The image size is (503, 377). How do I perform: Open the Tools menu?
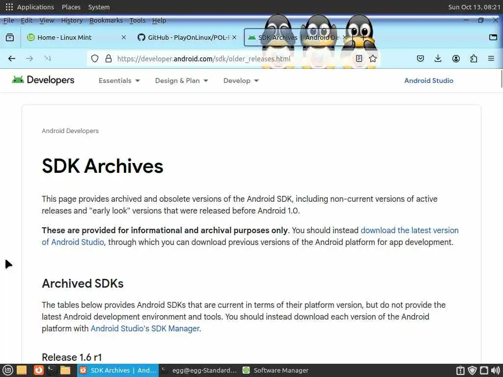(138, 21)
